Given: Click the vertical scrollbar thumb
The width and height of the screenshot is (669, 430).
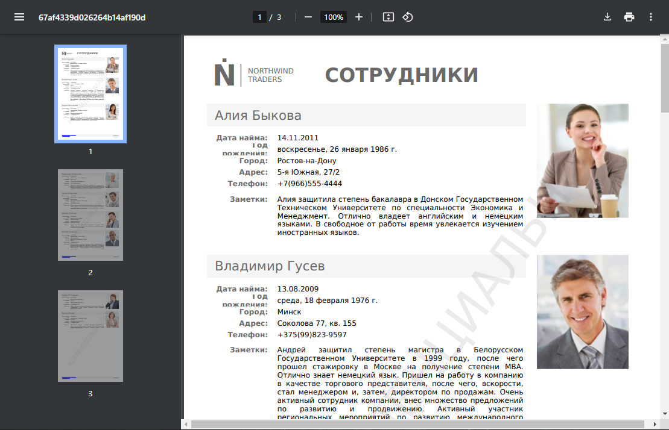Looking at the screenshot, I should (665, 78).
